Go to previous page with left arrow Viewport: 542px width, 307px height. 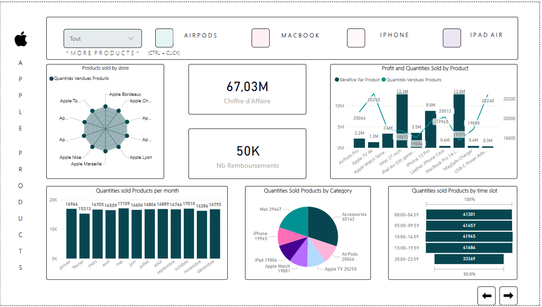(486, 296)
